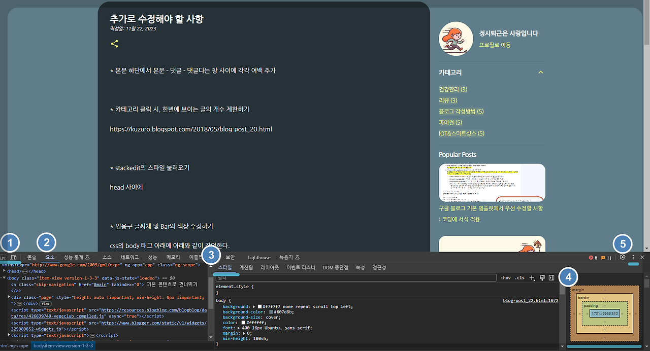Screen dimensions: 650x351
Task: Collapse the body element in the DOM tree
Action: (x=4, y=278)
